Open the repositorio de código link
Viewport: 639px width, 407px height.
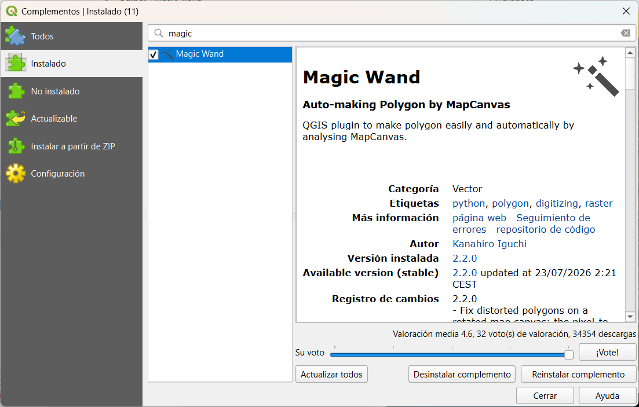coord(546,229)
